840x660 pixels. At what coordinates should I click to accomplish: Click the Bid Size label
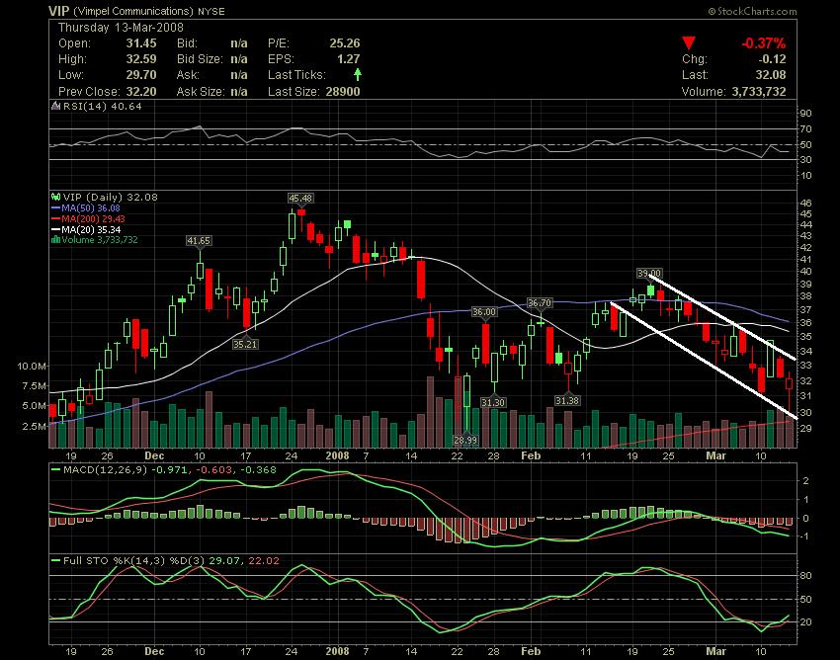coord(200,59)
